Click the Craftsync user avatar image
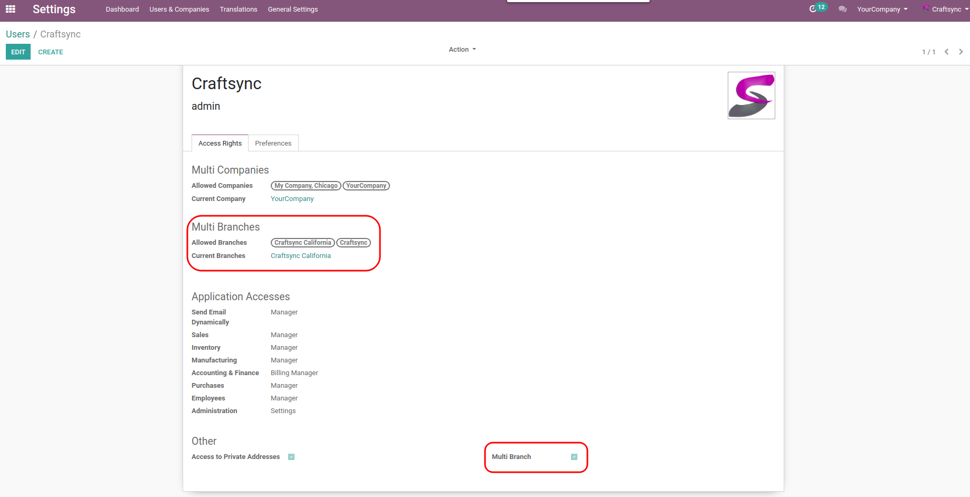The height and width of the screenshot is (497, 970). tap(751, 95)
